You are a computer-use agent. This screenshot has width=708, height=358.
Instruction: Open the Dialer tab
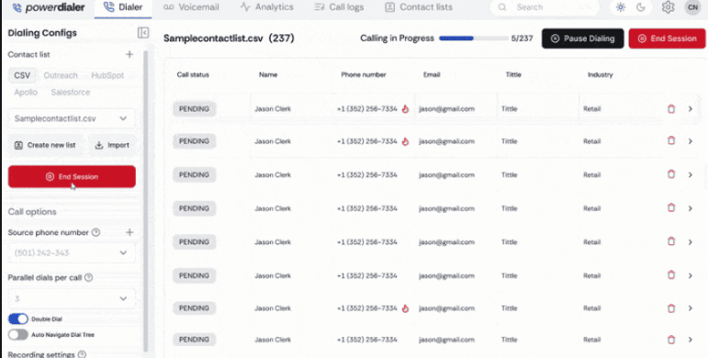pos(123,7)
